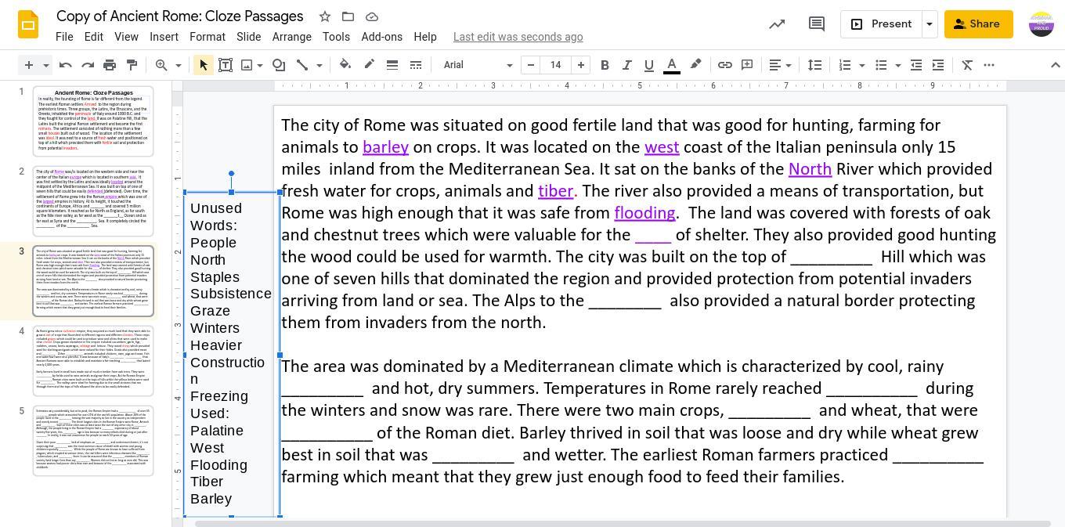Toggle Italic formatting
The image size is (1065, 527).
point(626,65)
